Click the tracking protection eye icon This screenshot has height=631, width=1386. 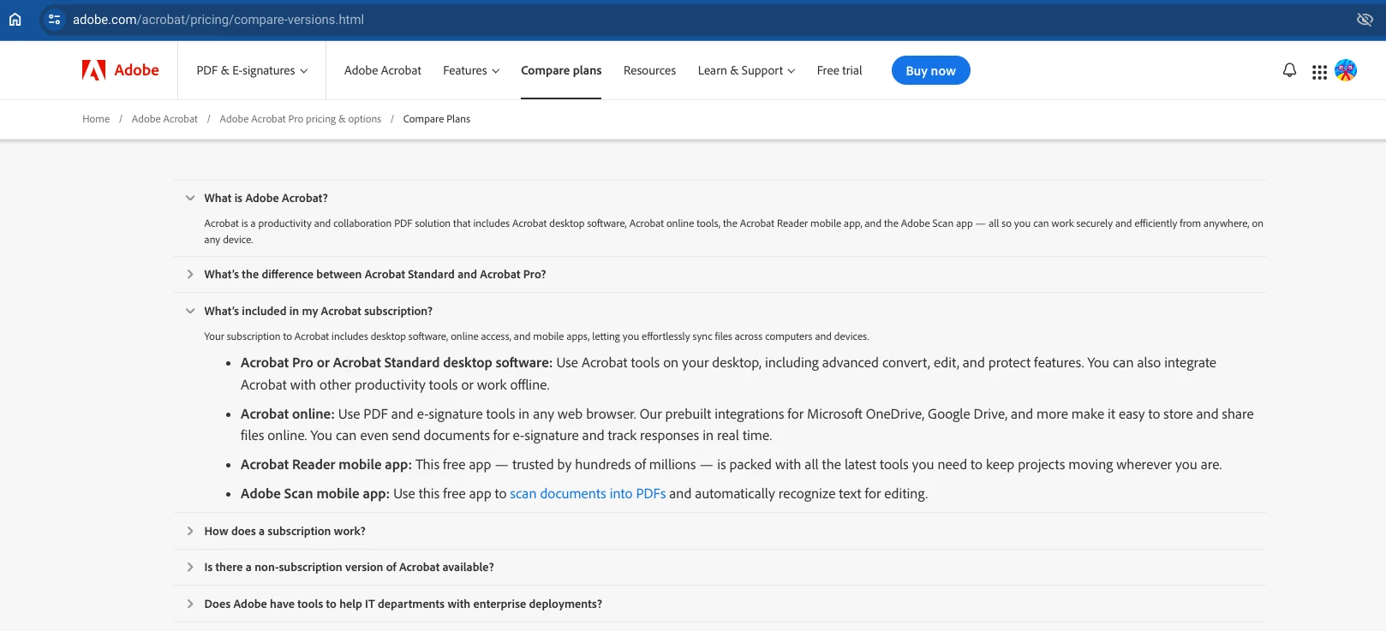point(1365,19)
